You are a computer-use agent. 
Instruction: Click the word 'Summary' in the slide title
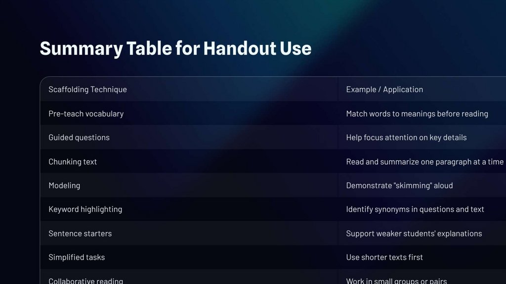point(80,48)
